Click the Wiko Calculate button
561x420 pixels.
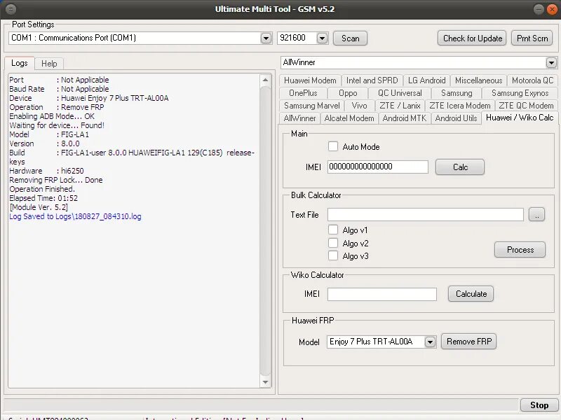[x=471, y=294]
